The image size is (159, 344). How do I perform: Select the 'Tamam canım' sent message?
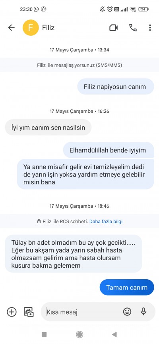tap(127, 287)
